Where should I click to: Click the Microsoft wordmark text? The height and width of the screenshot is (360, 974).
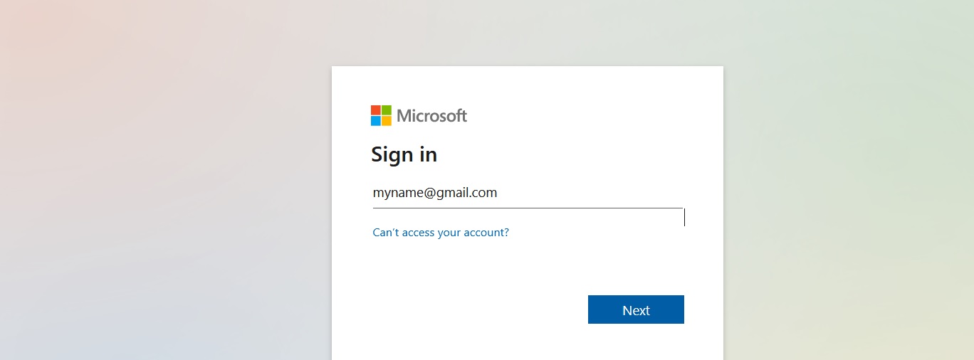click(x=431, y=115)
